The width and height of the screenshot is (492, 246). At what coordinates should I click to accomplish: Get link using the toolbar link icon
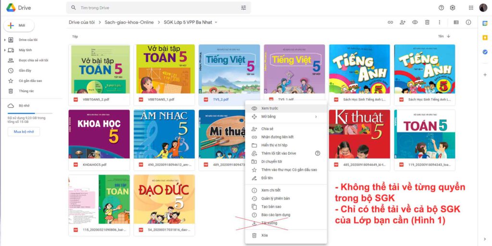click(390, 22)
